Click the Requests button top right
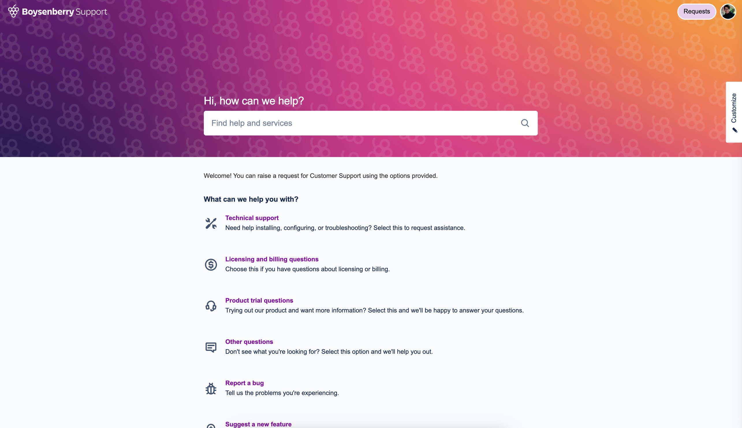The image size is (742, 428). pos(696,11)
